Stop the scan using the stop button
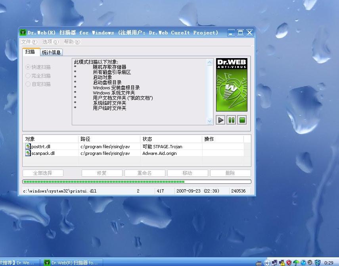339x266 pixels. (242, 120)
